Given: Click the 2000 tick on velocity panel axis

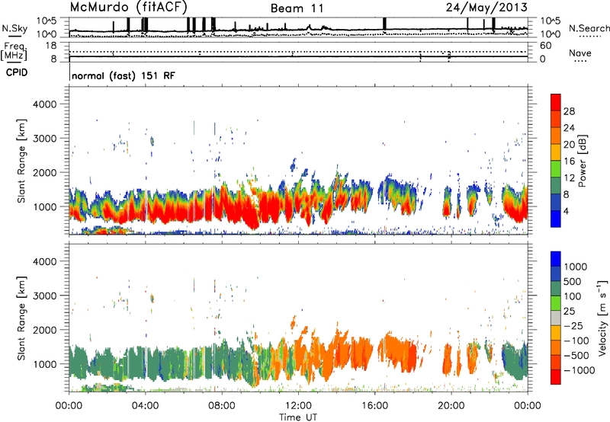Looking at the screenshot, I should click(x=45, y=330).
